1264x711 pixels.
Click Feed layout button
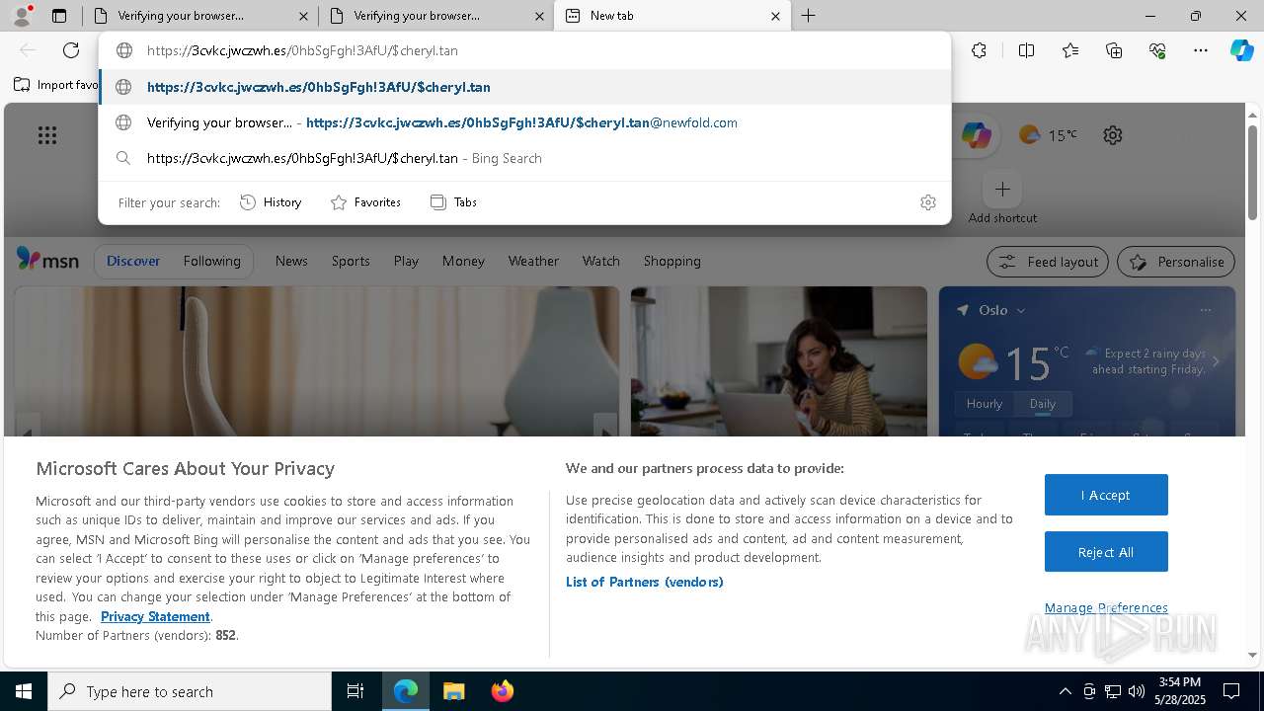tap(1047, 262)
